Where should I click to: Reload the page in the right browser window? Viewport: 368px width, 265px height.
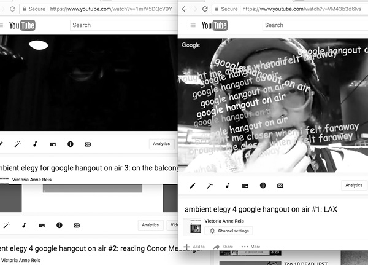pyautogui.click(x=205, y=9)
